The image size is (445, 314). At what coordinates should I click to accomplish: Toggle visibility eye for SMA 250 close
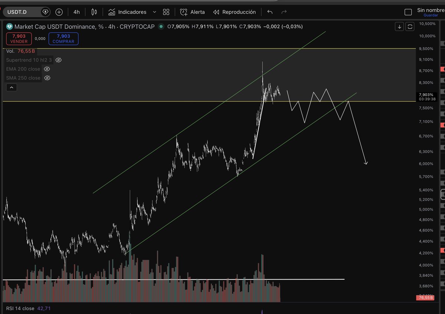coord(47,78)
